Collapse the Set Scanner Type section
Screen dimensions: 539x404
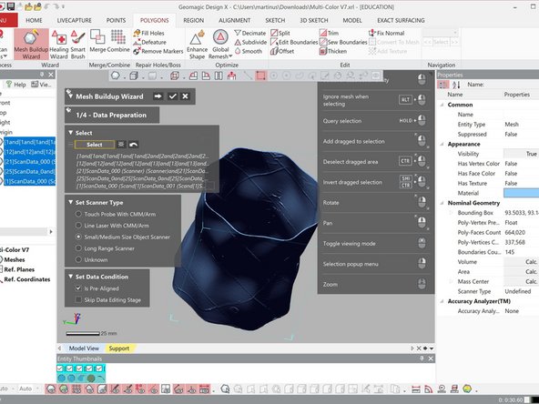pos(70,202)
